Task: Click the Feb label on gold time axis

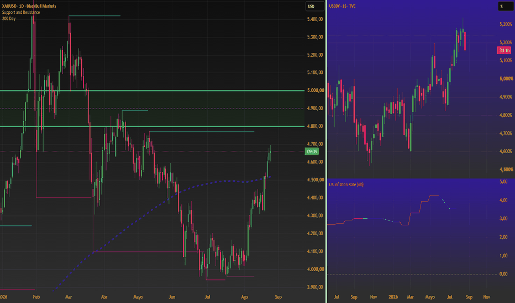Action: click(36, 297)
